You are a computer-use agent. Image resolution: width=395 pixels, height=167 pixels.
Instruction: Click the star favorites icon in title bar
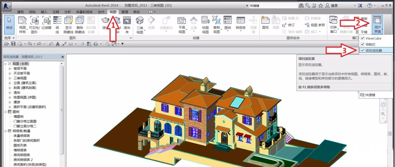point(321,5)
